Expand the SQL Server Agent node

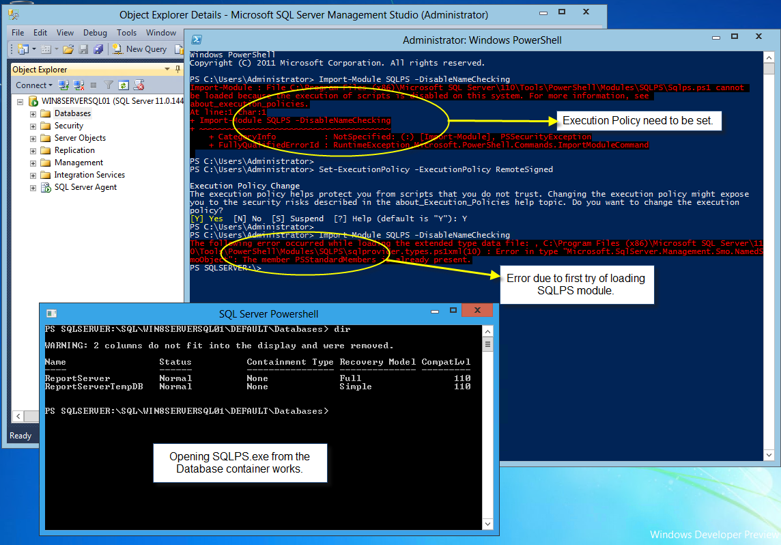point(33,188)
